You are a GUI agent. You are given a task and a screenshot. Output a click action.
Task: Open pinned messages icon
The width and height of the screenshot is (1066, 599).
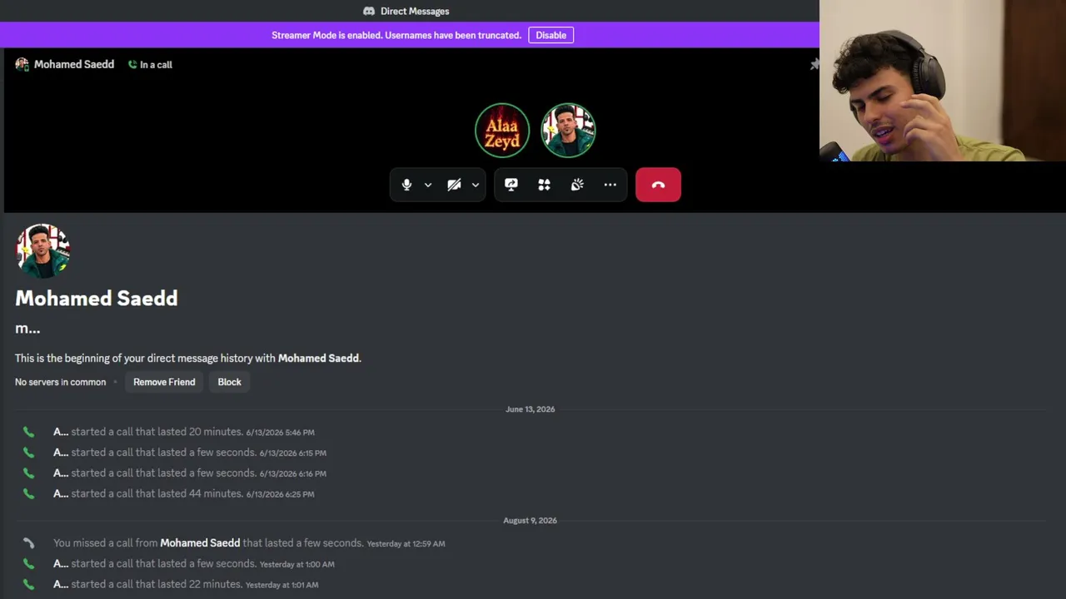[814, 64]
